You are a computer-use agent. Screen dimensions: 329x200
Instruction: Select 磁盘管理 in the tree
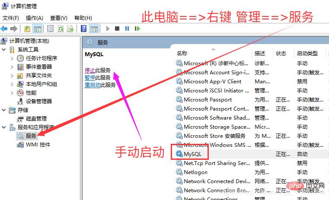36,119
